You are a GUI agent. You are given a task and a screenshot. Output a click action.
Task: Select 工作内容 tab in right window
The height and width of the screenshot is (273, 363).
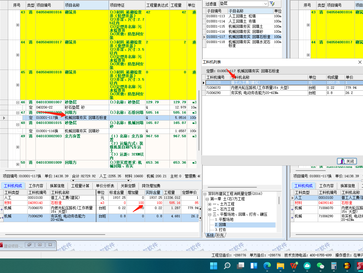(326, 186)
